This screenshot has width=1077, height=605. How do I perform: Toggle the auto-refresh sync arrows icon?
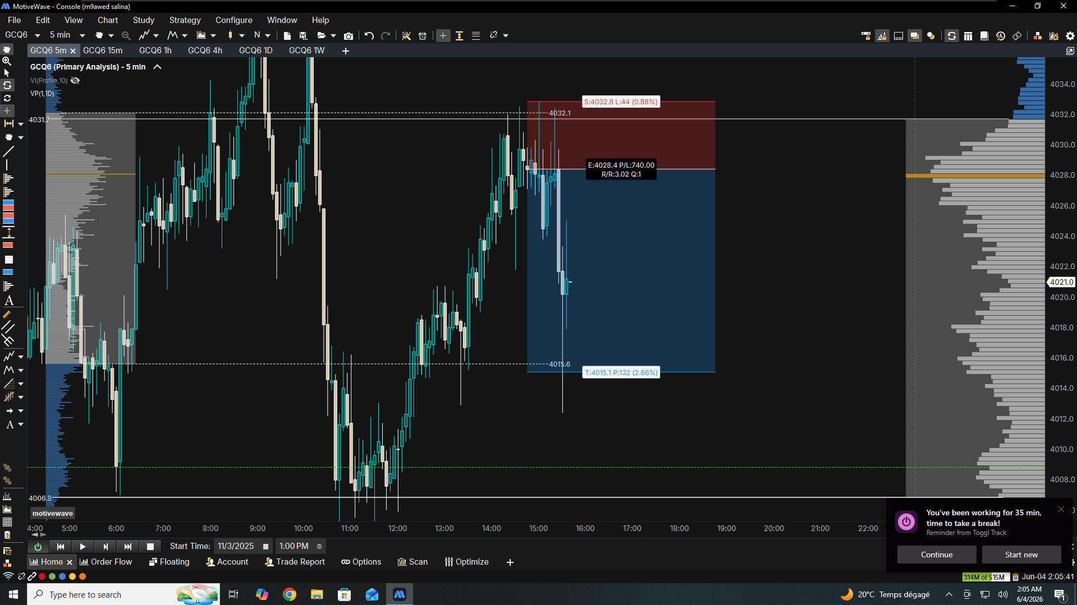point(951,35)
